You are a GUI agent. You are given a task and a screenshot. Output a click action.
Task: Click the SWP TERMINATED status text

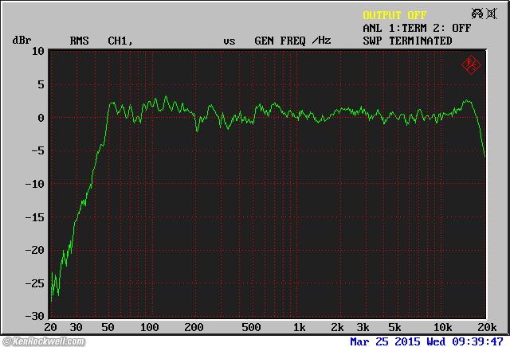(x=407, y=41)
